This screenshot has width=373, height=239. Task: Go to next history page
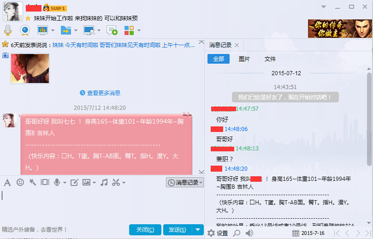358,233
